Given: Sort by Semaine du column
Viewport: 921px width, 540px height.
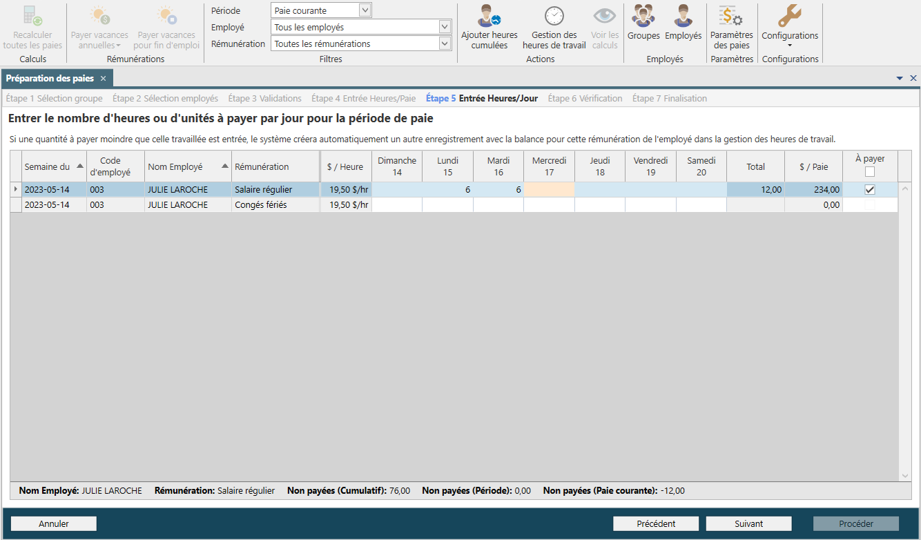Looking at the screenshot, I should click(54, 166).
